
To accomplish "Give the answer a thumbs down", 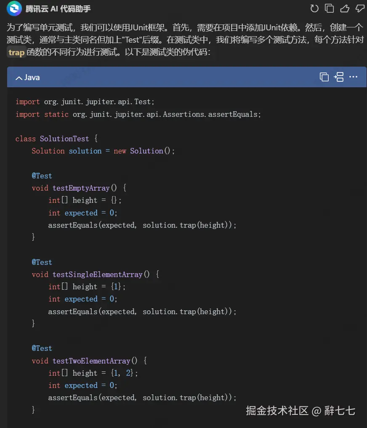I will [x=360, y=8].
